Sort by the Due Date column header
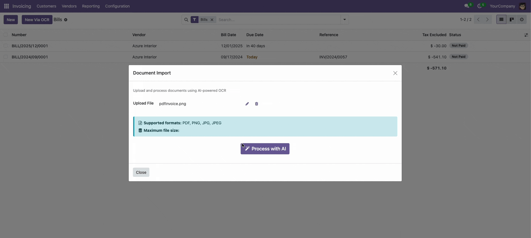Image resolution: width=531 pixels, height=238 pixels. coord(255,35)
